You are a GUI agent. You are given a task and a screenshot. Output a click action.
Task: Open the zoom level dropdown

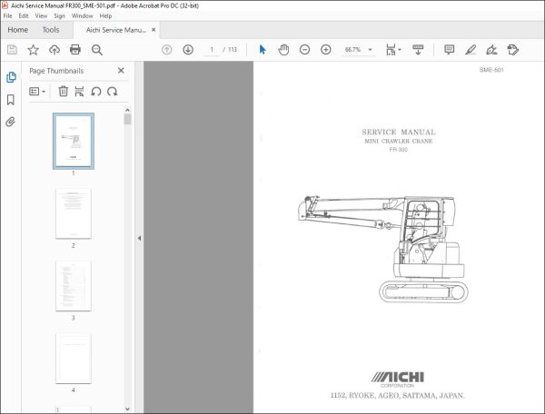point(371,50)
